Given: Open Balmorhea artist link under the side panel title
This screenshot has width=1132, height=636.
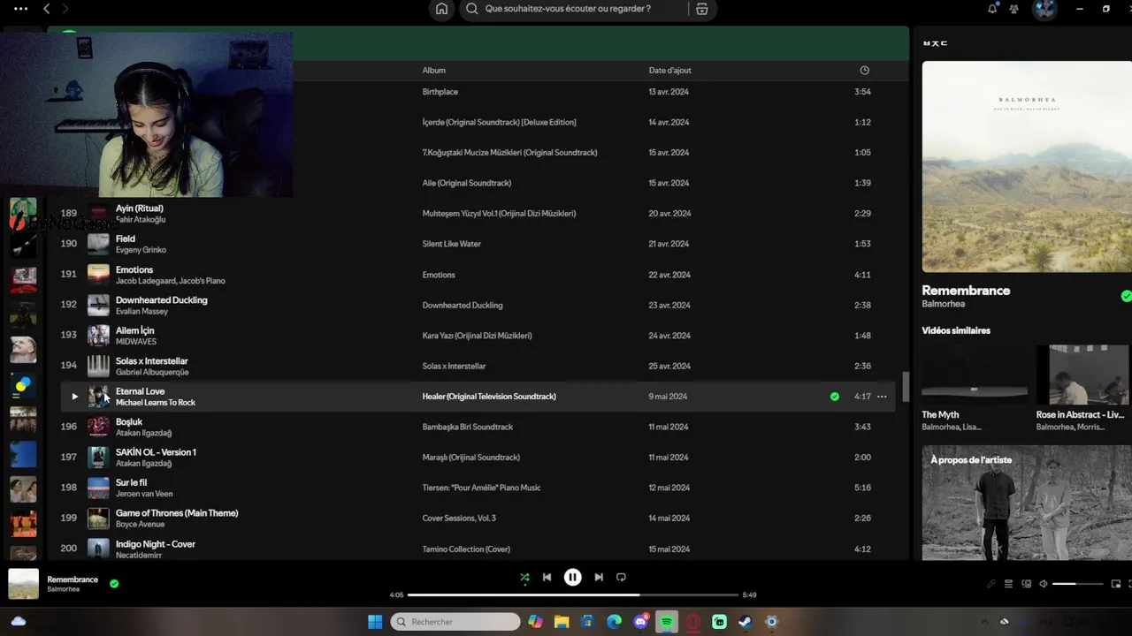Looking at the screenshot, I should pos(943,304).
